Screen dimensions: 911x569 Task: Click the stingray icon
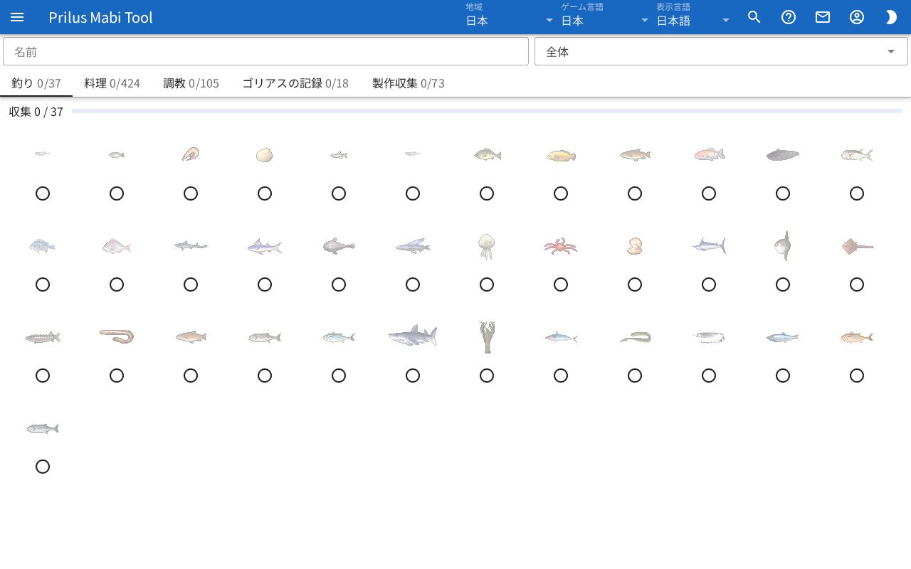click(x=857, y=246)
